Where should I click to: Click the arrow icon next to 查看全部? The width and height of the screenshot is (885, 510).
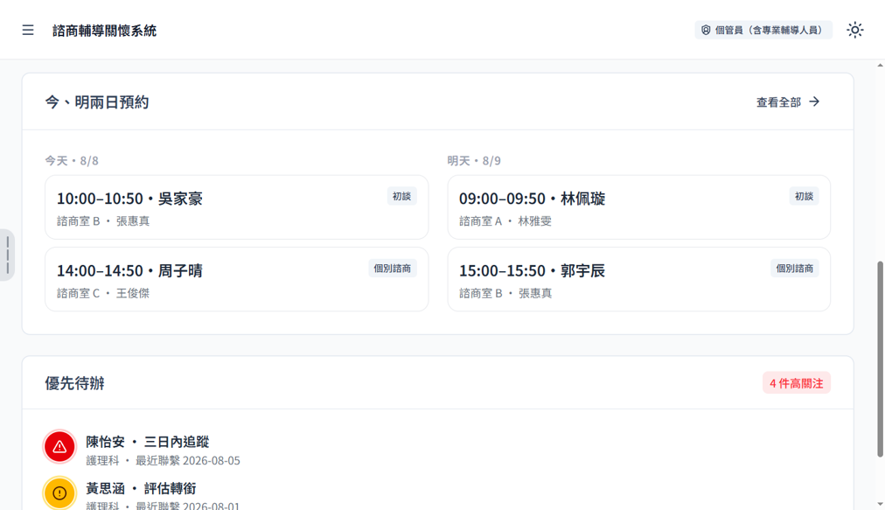pyautogui.click(x=814, y=101)
